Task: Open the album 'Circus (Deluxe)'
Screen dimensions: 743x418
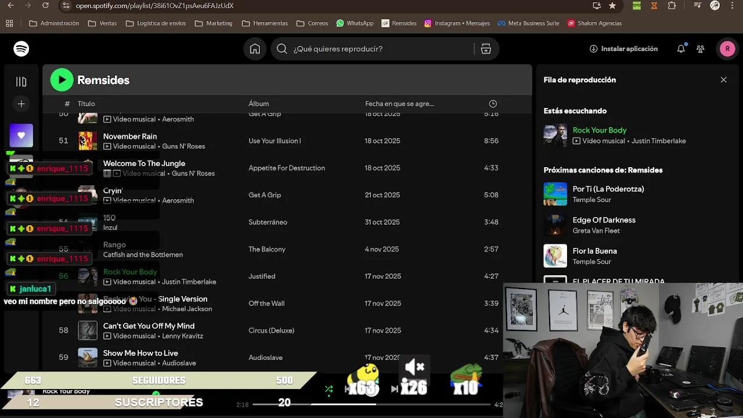Action: click(x=271, y=330)
